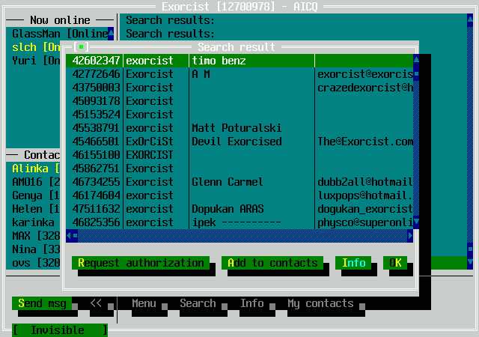Open Info from the bottom bar
The width and height of the screenshot is (479, 337).
(251, 303)
